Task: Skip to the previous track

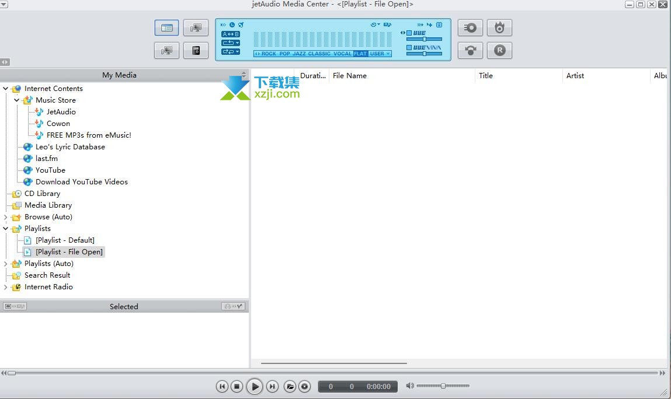Action: [222, 387]
